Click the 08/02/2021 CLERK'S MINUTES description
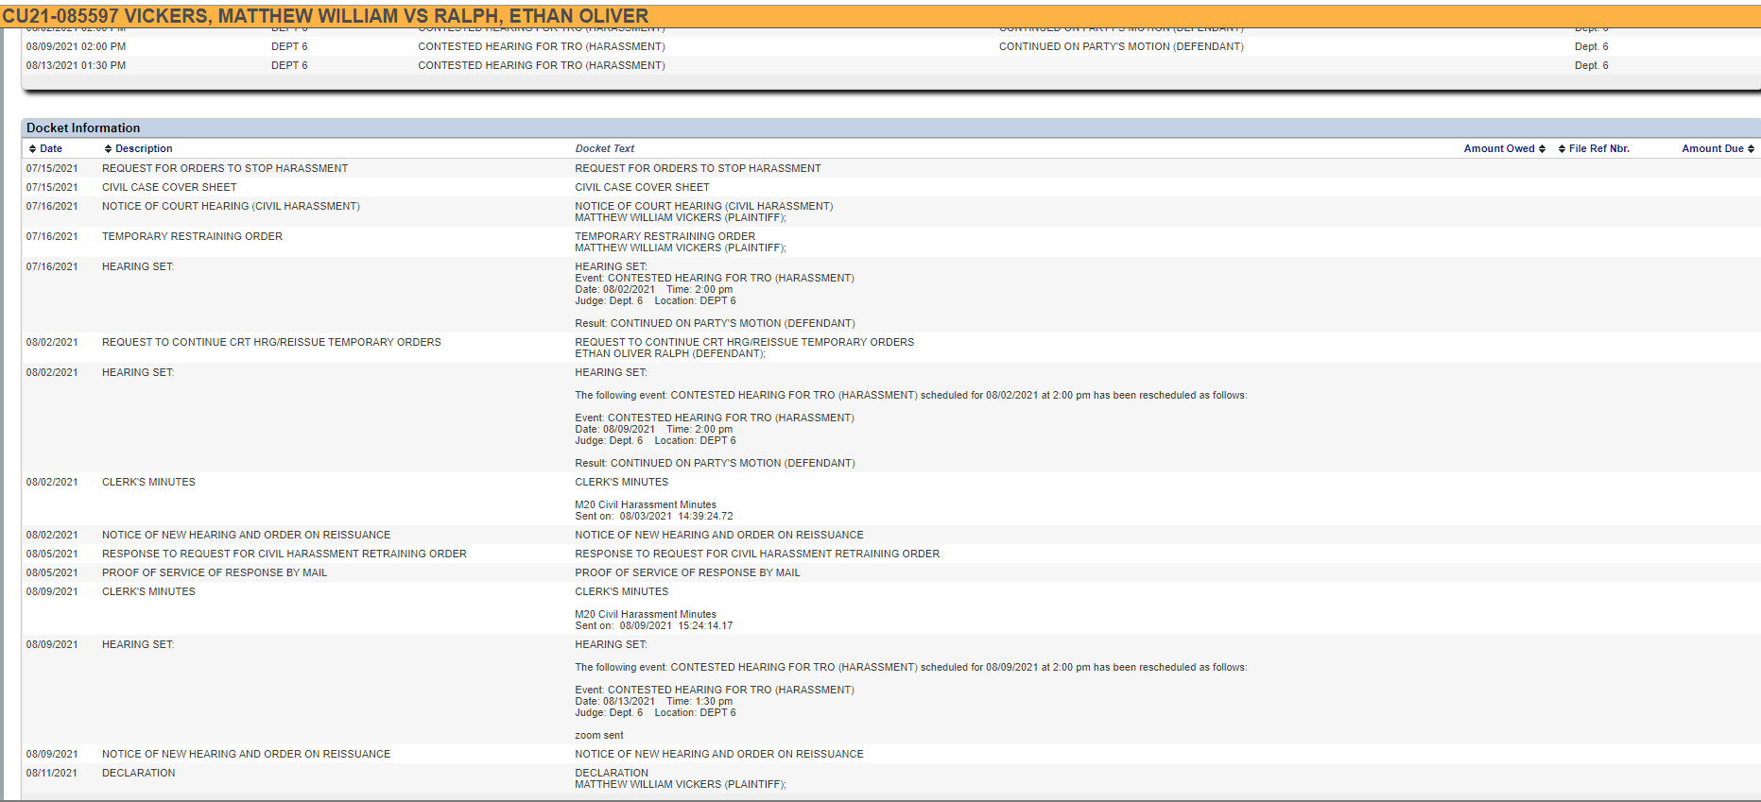Screen dimensions: 1761x802 (x=148, y=482)
